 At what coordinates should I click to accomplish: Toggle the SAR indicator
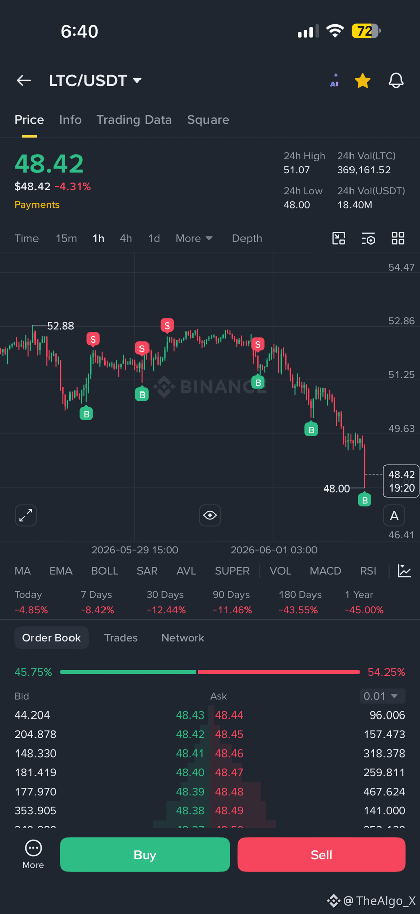(x=147, y=571)
